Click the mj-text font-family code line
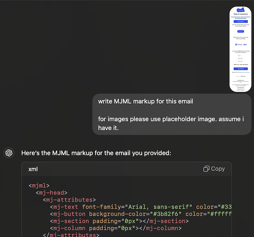 (140, 207)
